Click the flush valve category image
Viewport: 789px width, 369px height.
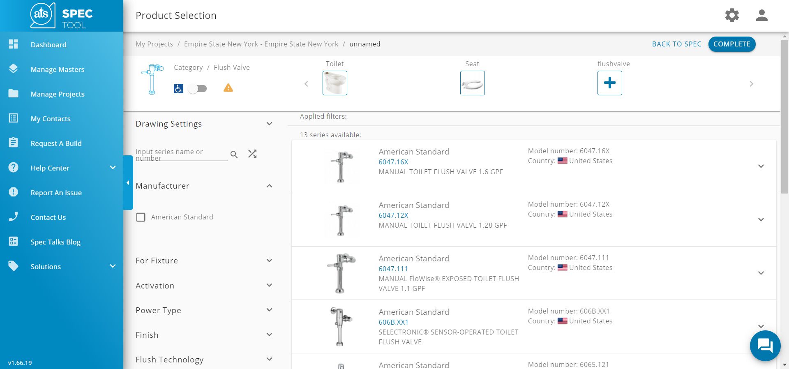click(152, 79)
